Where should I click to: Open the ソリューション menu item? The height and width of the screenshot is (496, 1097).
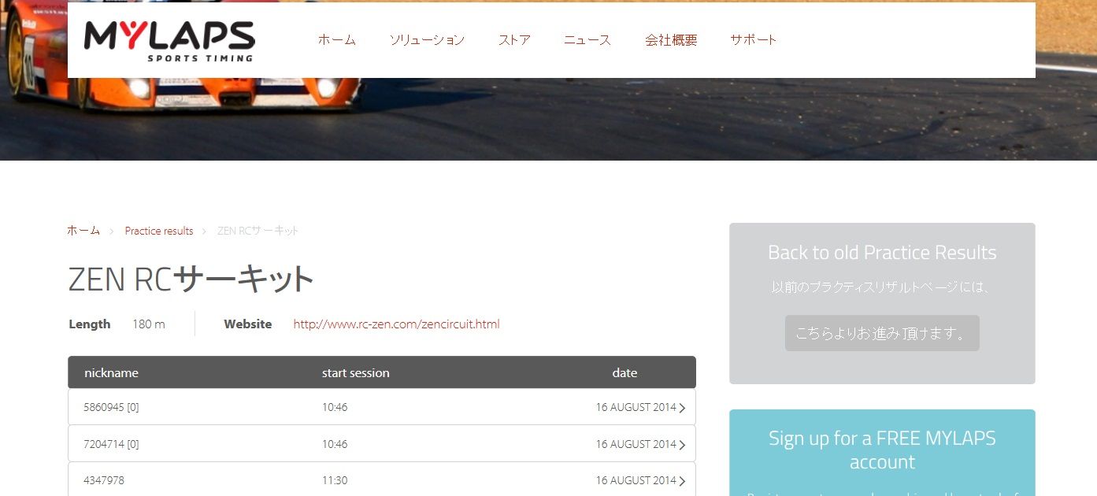[427, 39]
